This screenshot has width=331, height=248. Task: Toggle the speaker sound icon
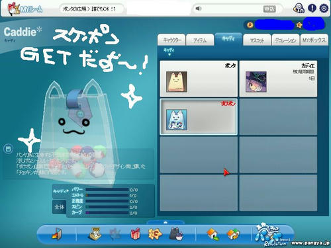pyautogui.click(x=199, y=9)
